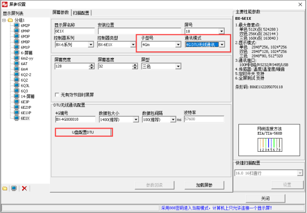This screenshot has height=213, width=307.
Task: Select the 6Q3L screen icon
Action: click(17, 86)
